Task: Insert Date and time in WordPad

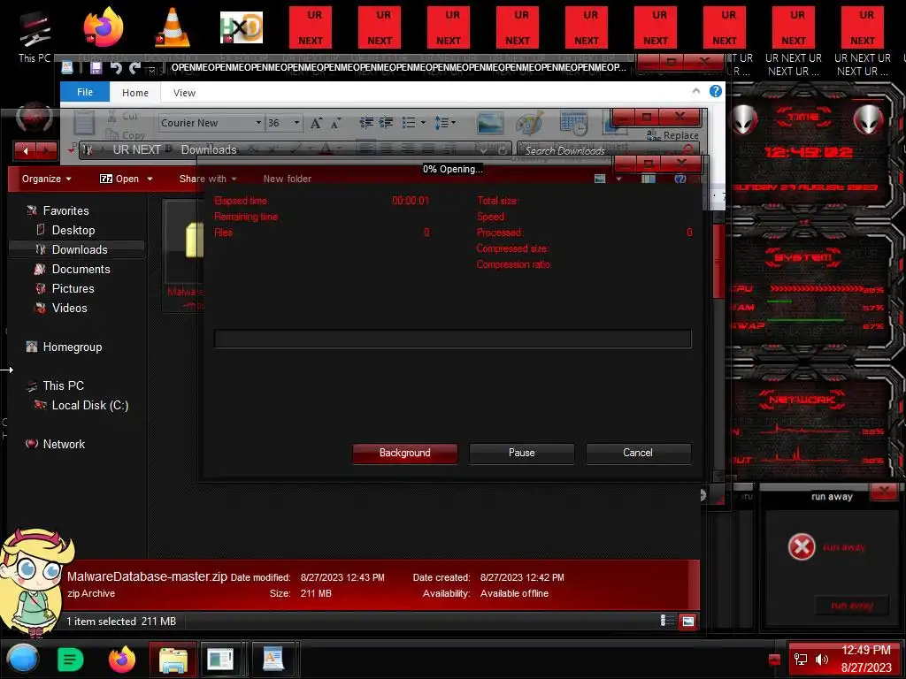Action: click(x=573, y=123)
